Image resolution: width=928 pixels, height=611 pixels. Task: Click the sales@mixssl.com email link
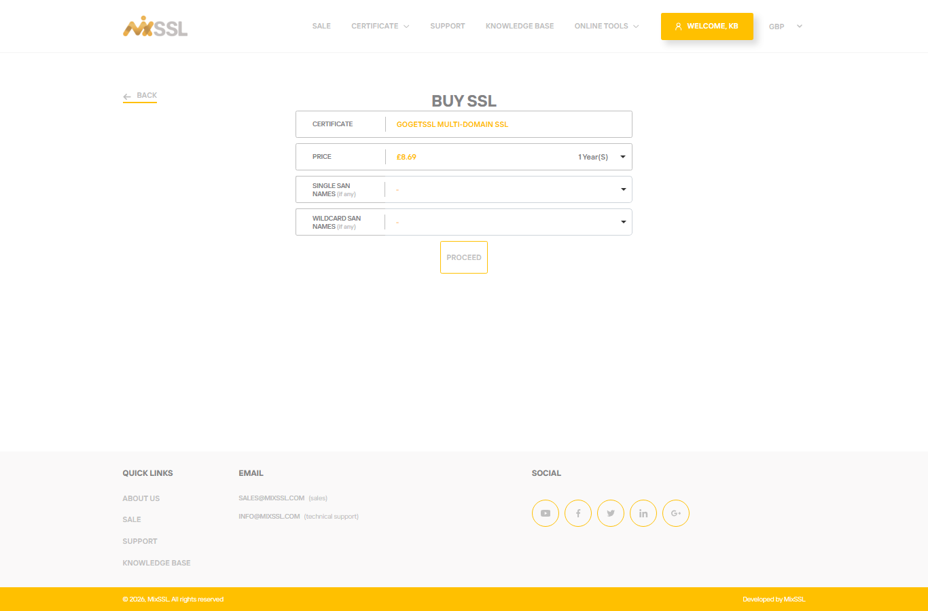(x=272, y=498)
